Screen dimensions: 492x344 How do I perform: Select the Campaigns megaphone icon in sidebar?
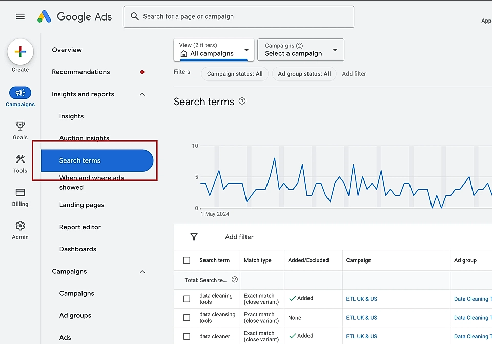(20, 93)
